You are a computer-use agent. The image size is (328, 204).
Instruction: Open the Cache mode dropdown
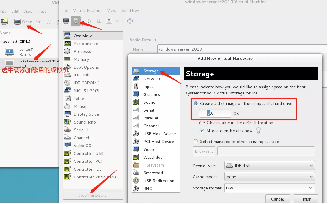pyautogui.click(x=269, y=177)
